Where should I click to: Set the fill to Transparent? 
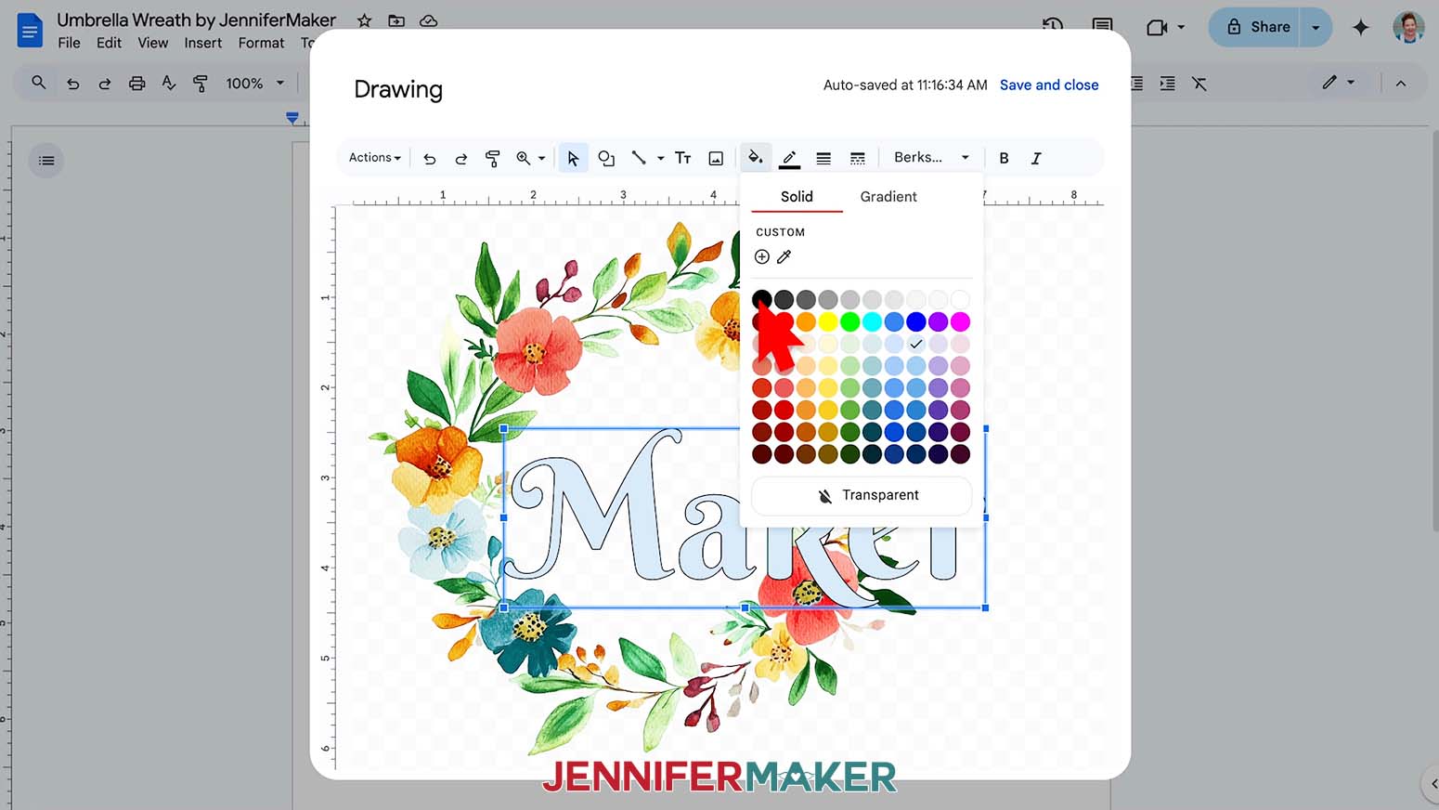tap(862, 495)
